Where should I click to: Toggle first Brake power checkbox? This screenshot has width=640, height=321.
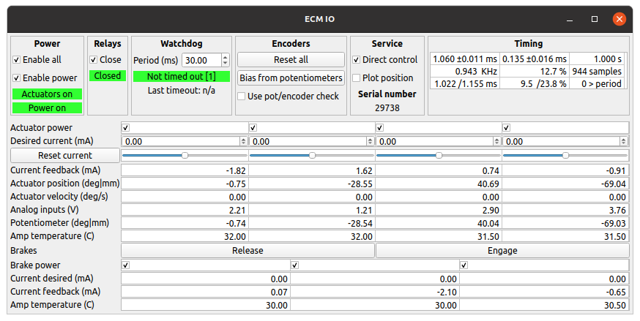tap(126, 265)
